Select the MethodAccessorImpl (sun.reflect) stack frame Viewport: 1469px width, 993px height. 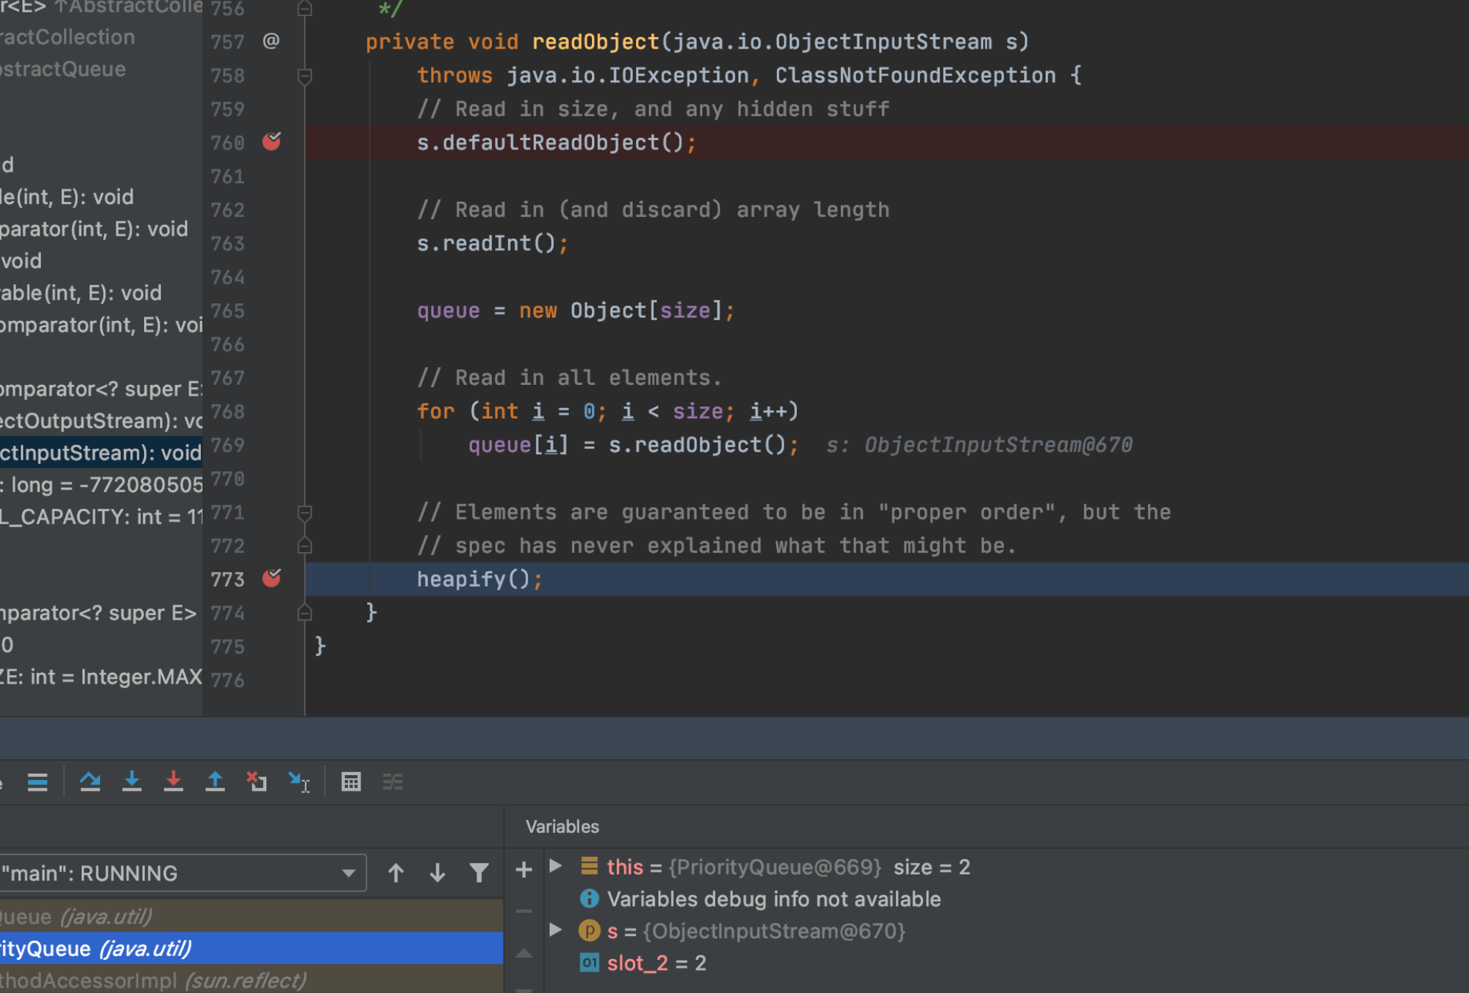(251, 980)
